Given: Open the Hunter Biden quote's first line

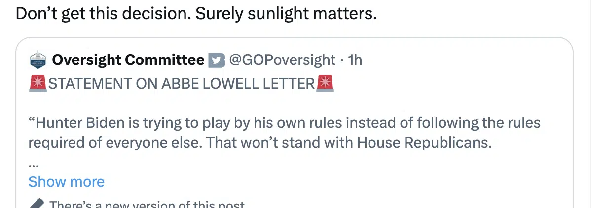Looking at the screenshot, I should 285,123.
